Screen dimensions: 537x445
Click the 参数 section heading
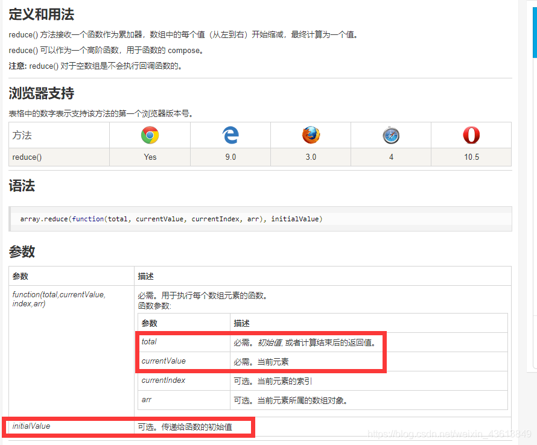(x=22, y=251)
